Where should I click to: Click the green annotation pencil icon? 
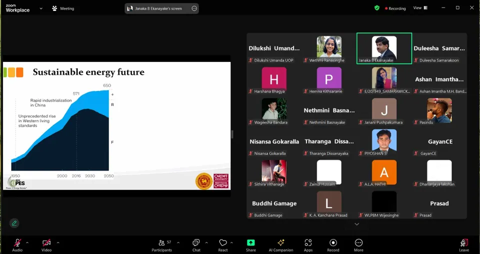coord(14,223)
